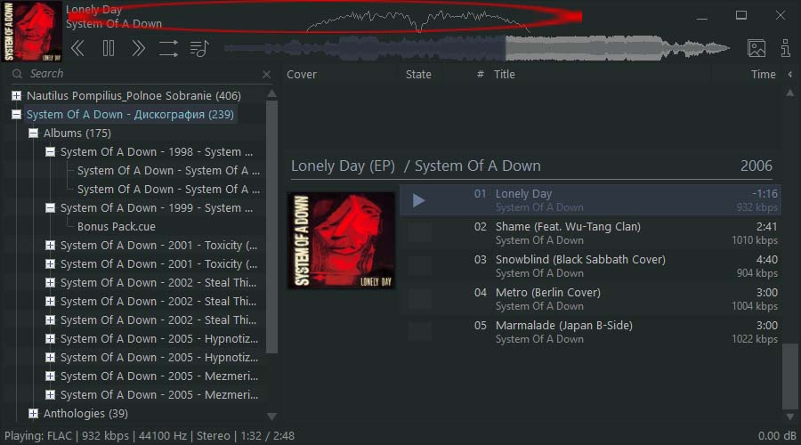Click the Lonely Day EP cover art
Viewport: 801px width, 445px height.
point(341,240)
